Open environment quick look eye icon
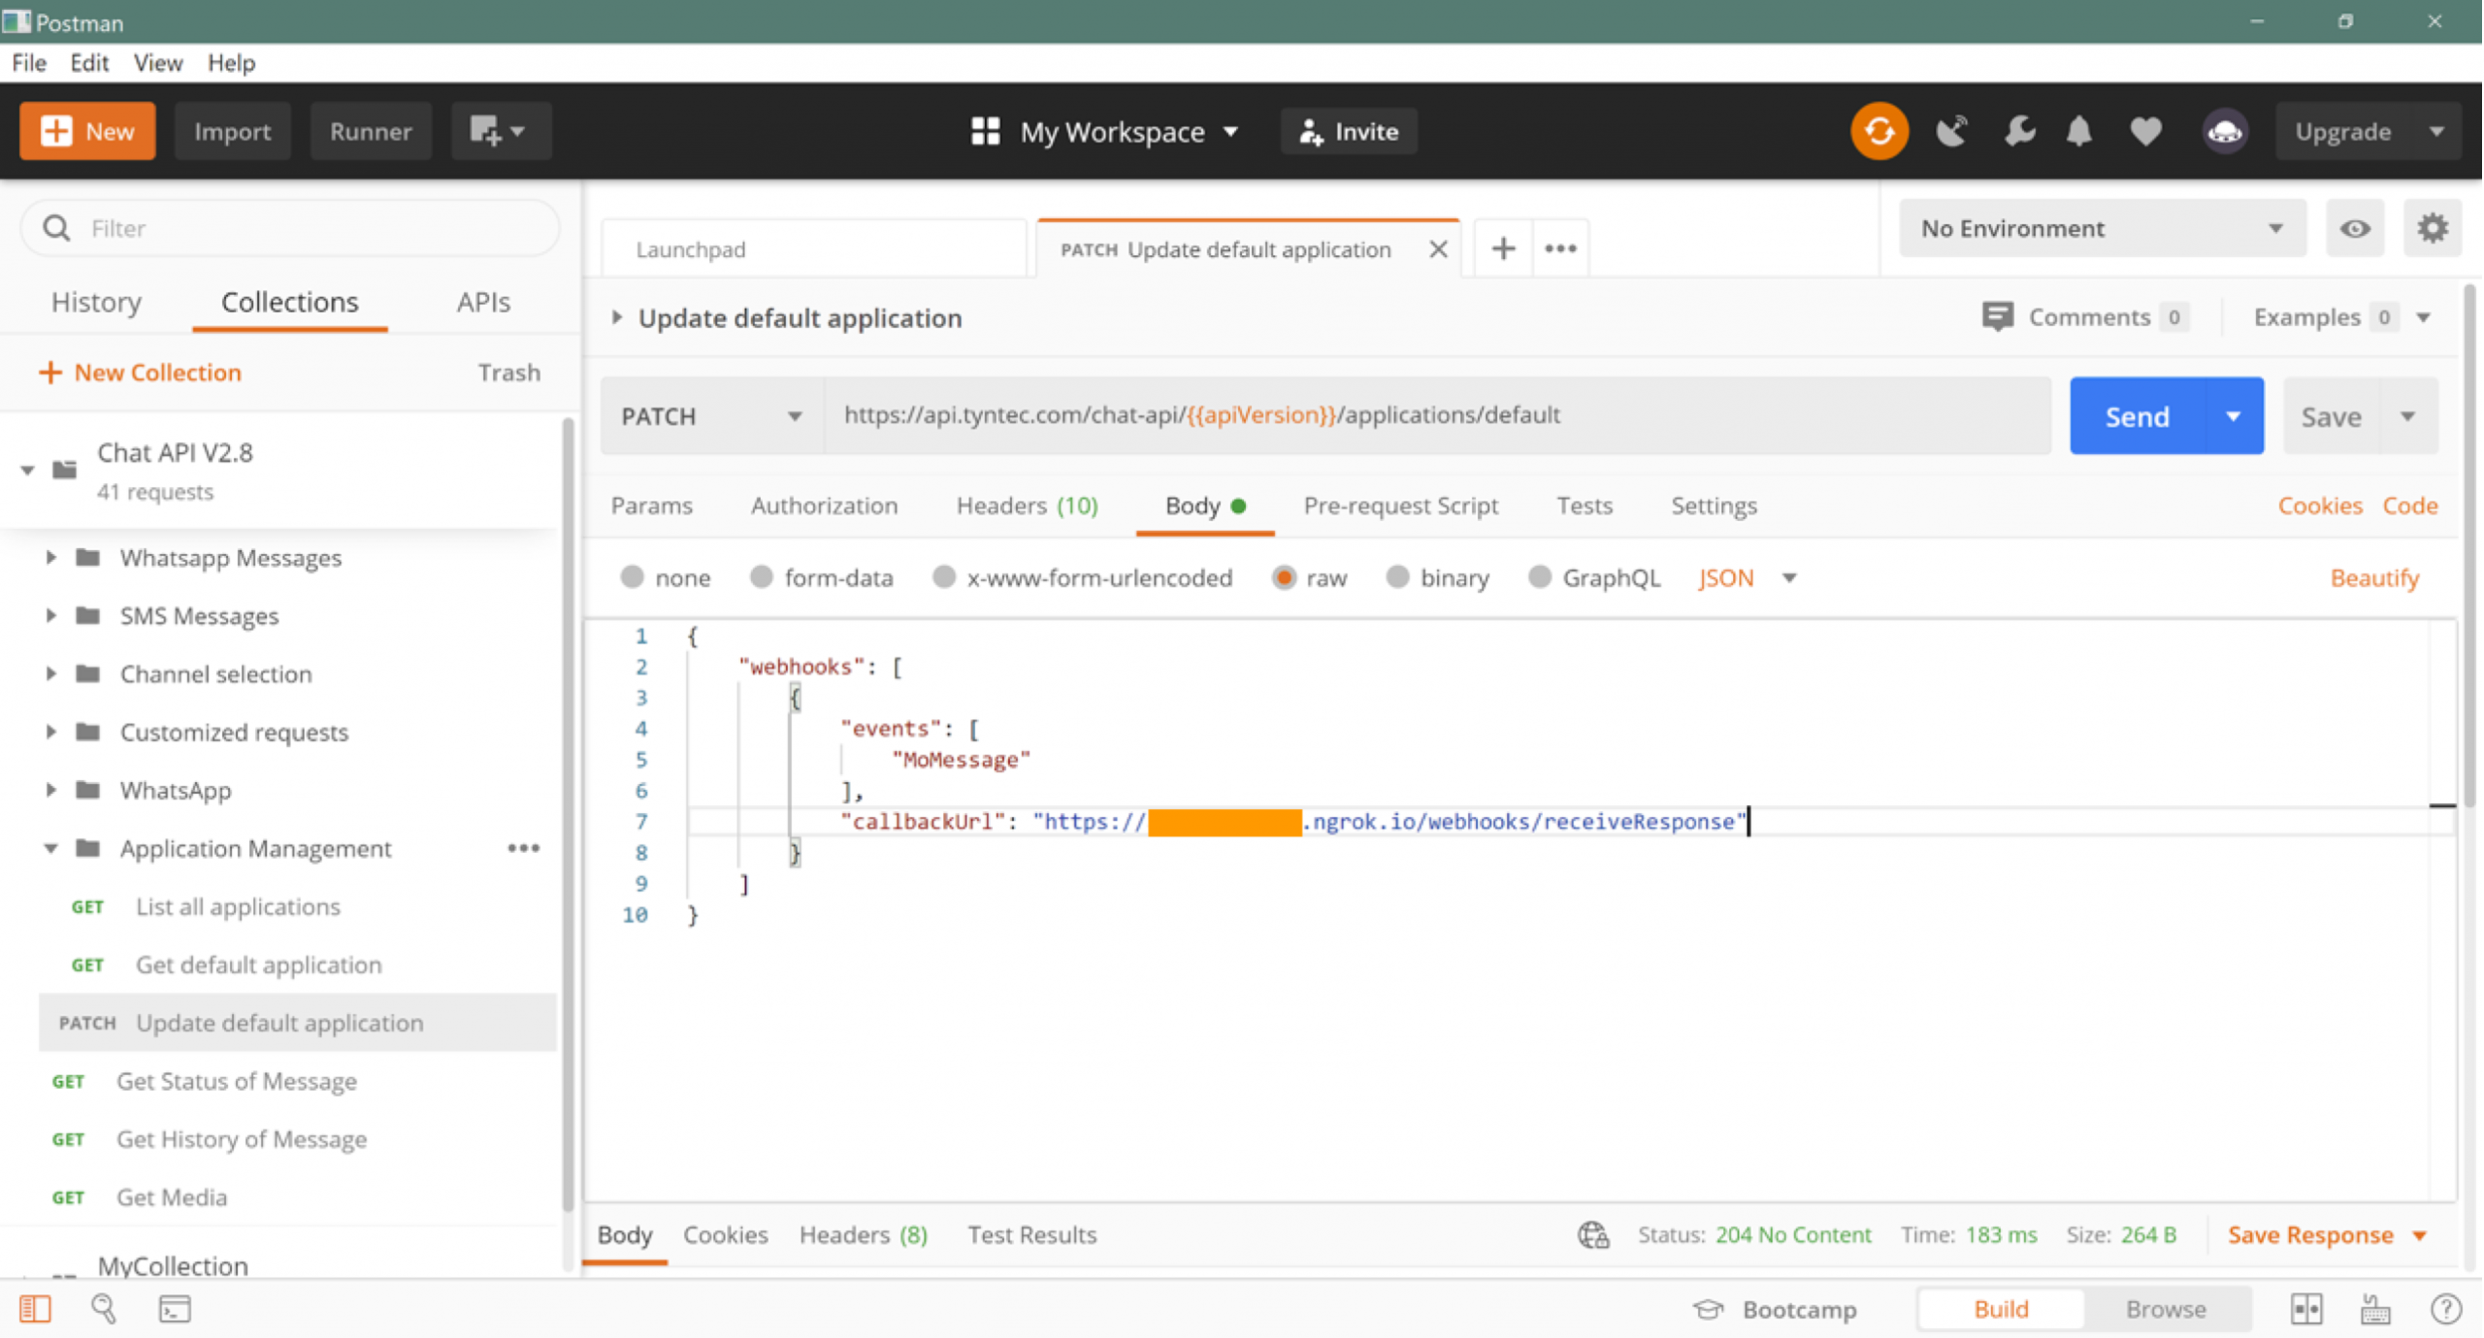The height and width of the screenshot is (1338, 2484). [2355, 229]
